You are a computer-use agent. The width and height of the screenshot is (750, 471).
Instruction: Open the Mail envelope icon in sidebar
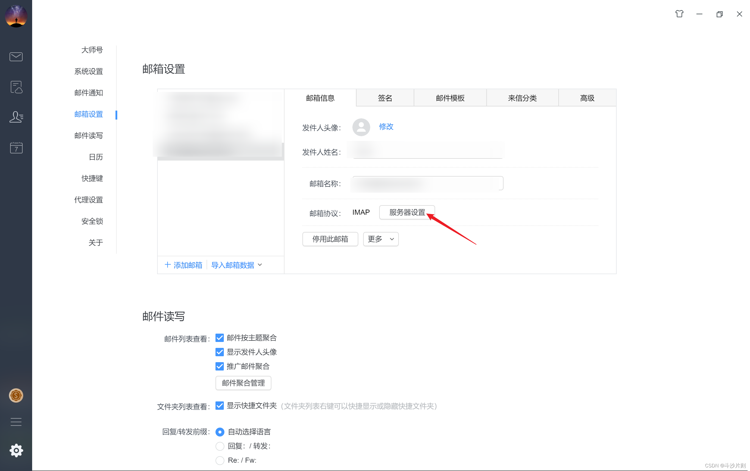click(16, 56)
